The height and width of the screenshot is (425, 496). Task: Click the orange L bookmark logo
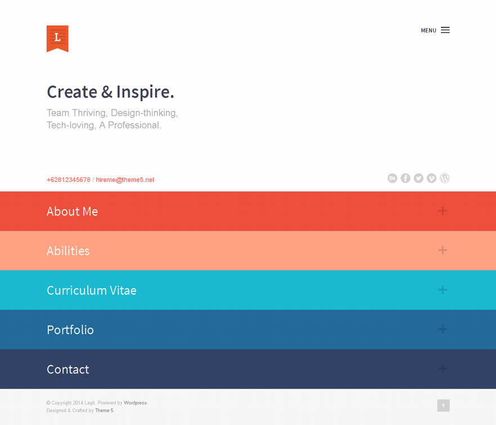(57, 39)
